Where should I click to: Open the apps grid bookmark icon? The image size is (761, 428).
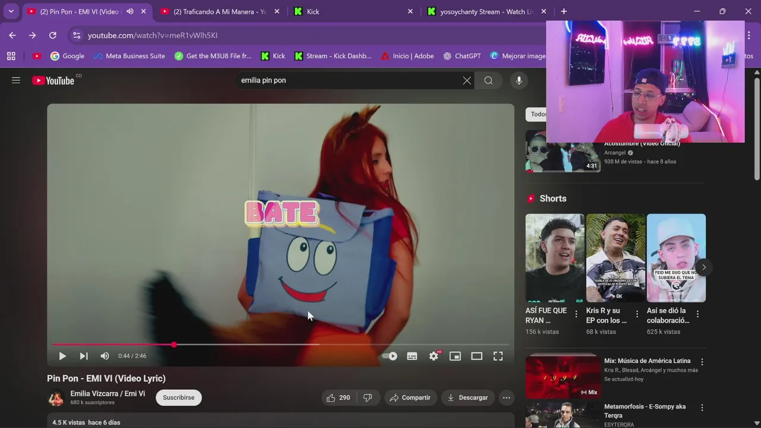pos(11,56)
